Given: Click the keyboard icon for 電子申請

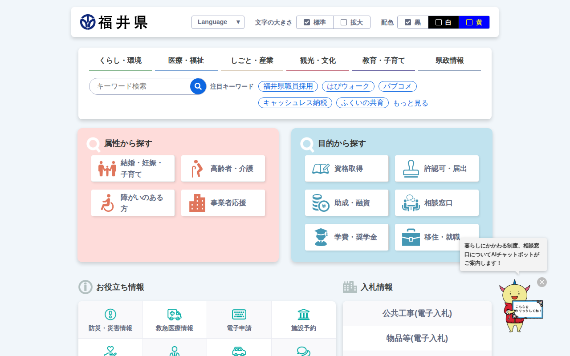Looking at the screenshot, I should 239,315.
